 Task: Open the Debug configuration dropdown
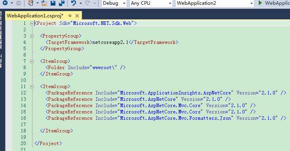coord(114,3)
